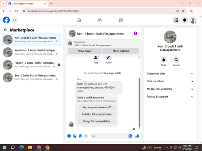Reload the page in browser toolbar
The width and height of the screenshot is (202, 151).
[x=17, y=11]
